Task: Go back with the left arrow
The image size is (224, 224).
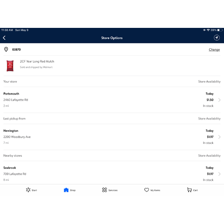Action: 4,38
